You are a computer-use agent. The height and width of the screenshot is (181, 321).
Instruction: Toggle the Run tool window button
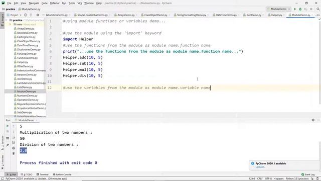12,174
